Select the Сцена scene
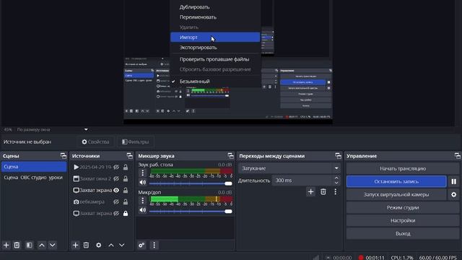 pos(34,167)
